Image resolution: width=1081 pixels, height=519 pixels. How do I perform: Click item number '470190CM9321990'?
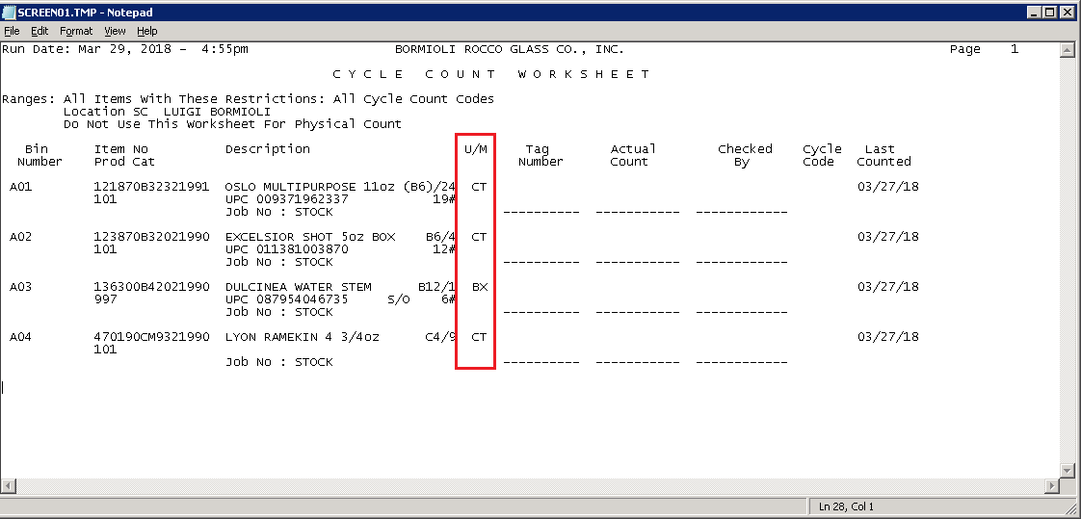tap(151, 337)
